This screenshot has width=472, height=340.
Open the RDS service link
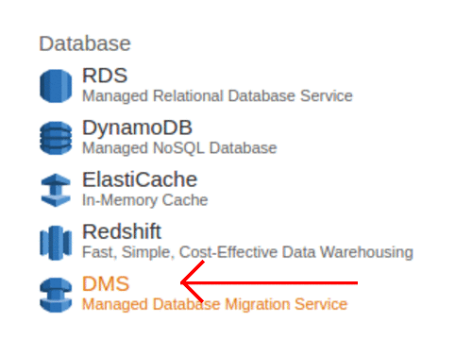point(105,76)
